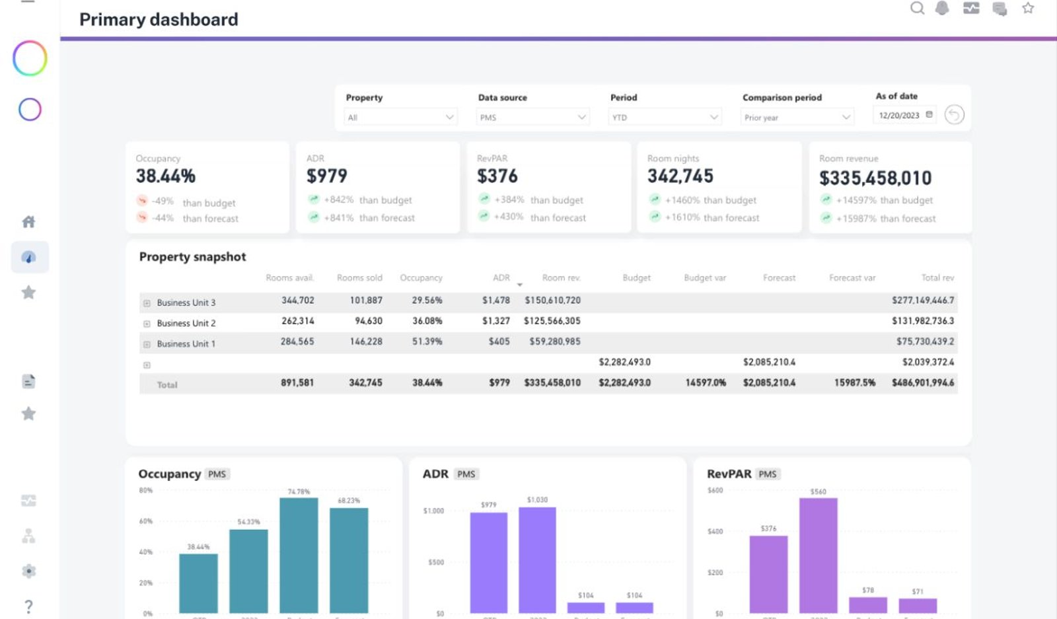This screenshot has width=1057, height=619.
Task: Open the reports document sidebar icon
Action: [x=28, y=381]
